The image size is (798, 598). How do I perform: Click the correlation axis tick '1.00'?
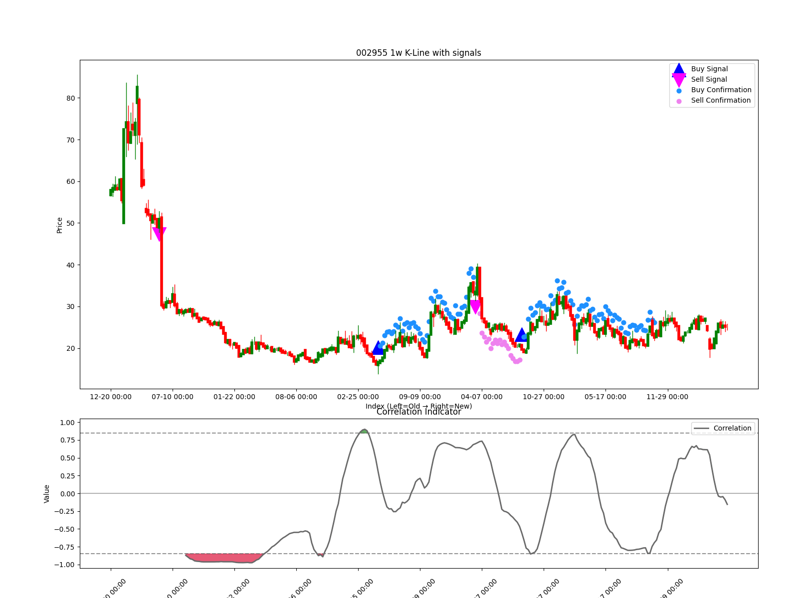67,423
